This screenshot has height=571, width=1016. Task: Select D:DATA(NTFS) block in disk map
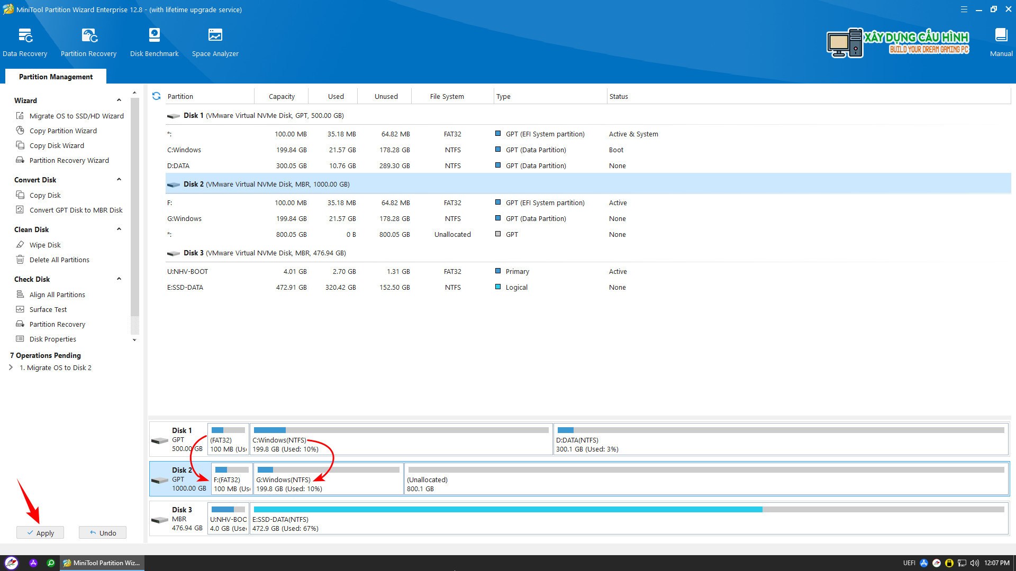pyautogui.click(x=781, y=439)
